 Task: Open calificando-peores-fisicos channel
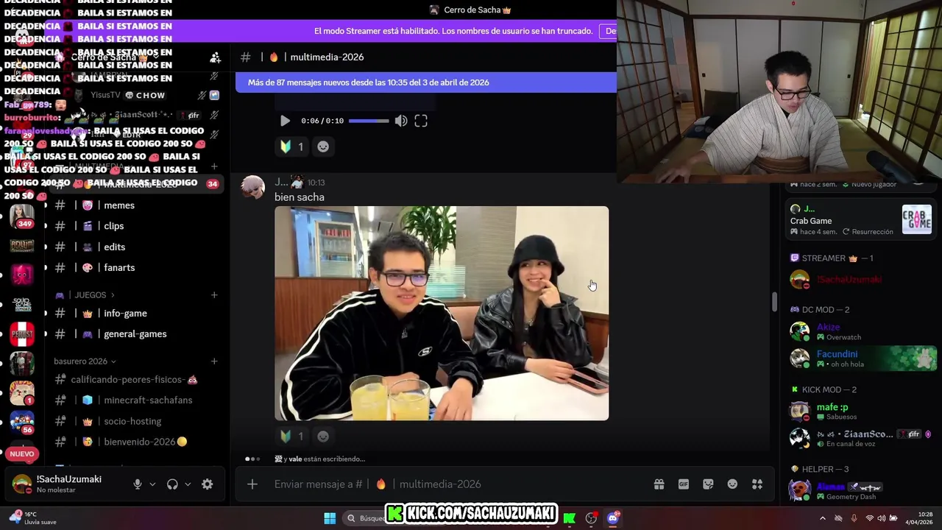pos(136,379)
